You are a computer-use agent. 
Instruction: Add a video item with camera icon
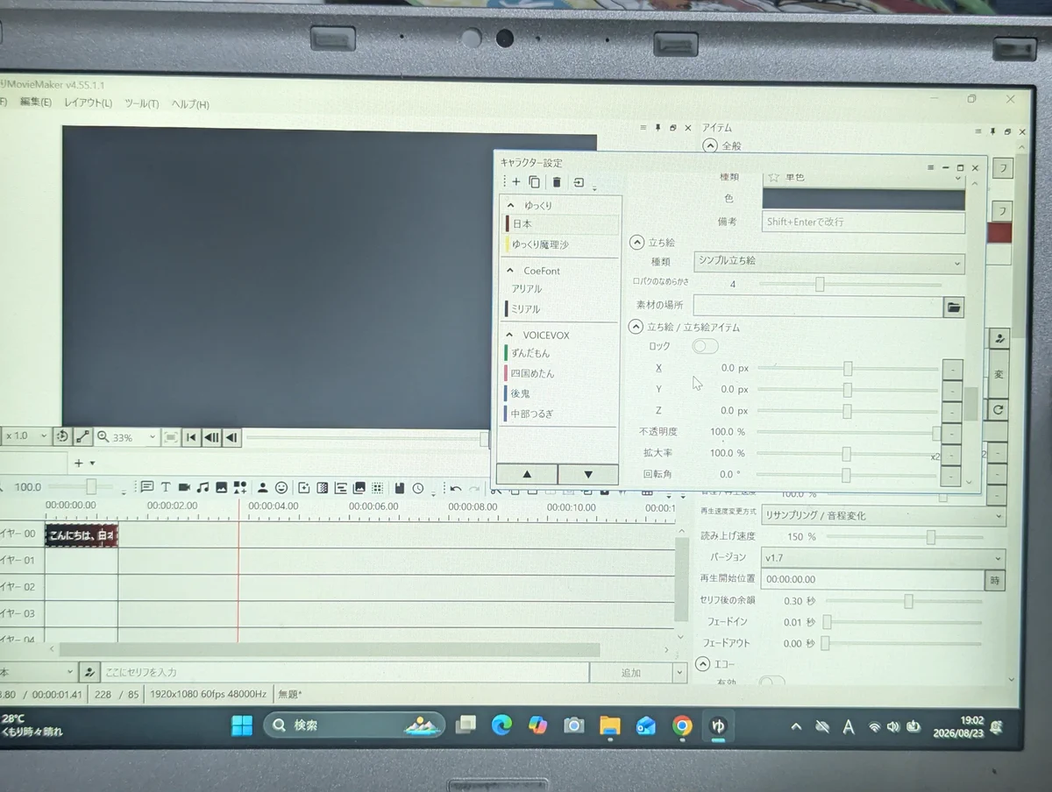pyautogui.click(x=184, y=487)
